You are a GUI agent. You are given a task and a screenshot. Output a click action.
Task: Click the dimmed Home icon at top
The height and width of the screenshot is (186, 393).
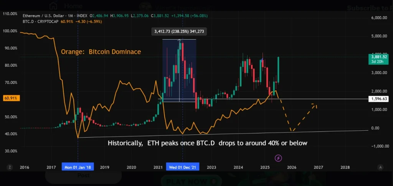(53, 5)
